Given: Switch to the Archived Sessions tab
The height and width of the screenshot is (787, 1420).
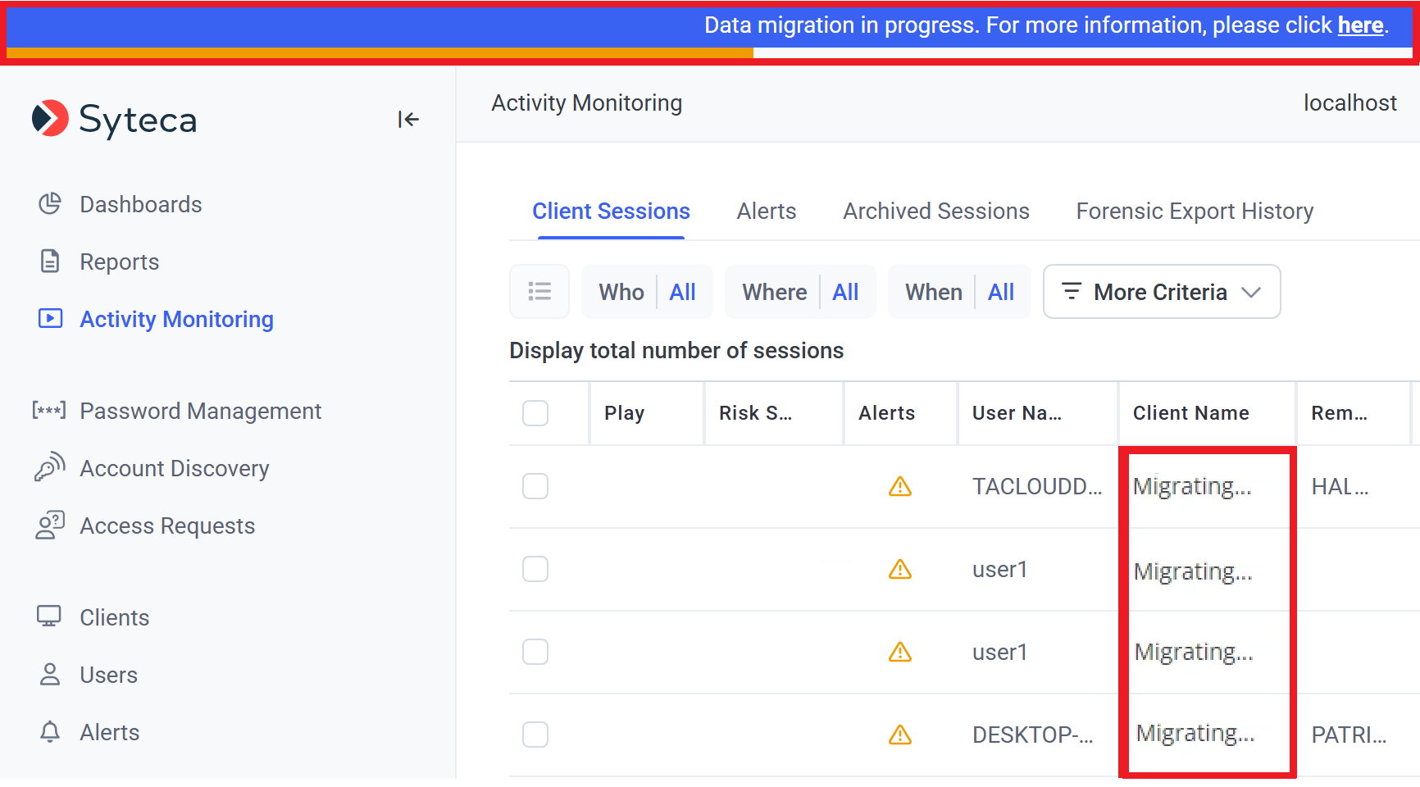Looking at the screenshot, I should (935, 212).
